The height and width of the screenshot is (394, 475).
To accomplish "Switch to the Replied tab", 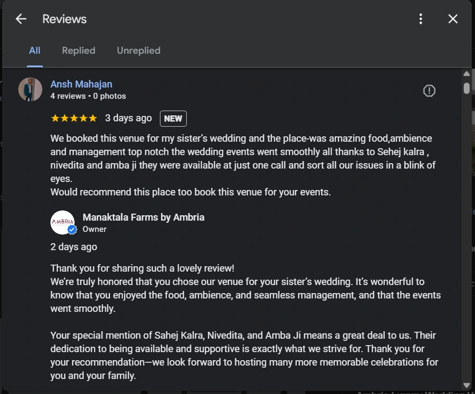I will click(78, 50).
